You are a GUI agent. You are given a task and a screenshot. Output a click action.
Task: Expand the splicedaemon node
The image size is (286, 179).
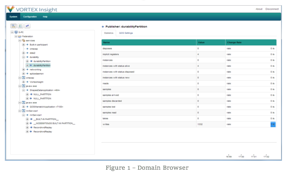point(23,73)
